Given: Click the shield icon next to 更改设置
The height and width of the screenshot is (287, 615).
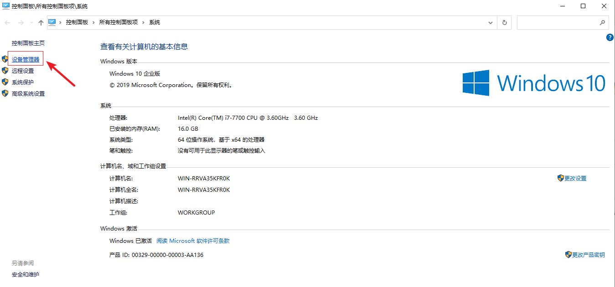Looking at the screenshot, I should [560, 178].
